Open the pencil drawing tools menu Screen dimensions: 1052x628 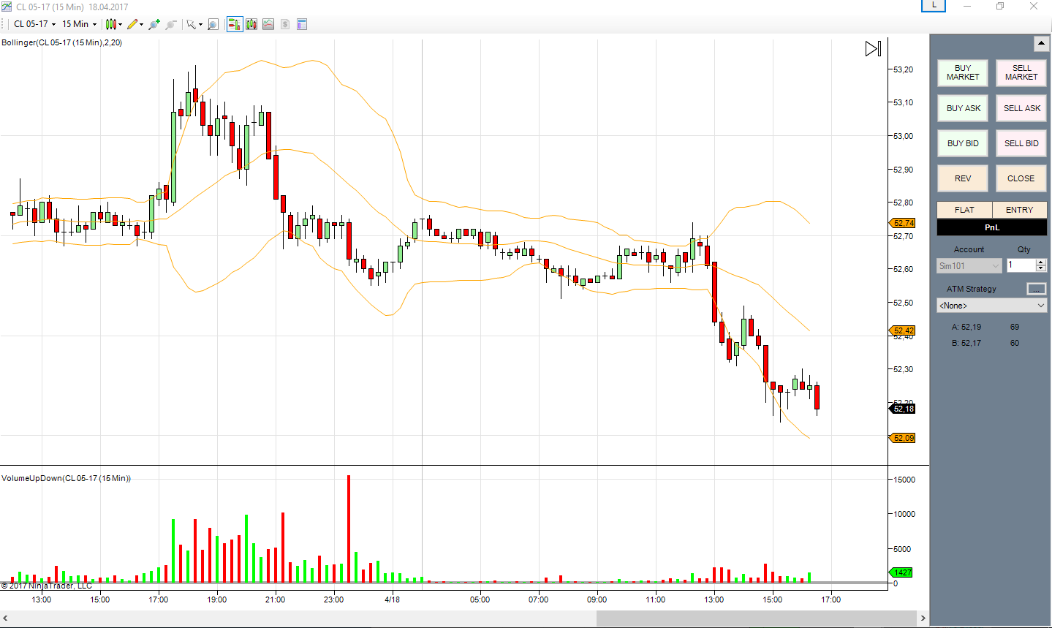(x=135, y=24)
